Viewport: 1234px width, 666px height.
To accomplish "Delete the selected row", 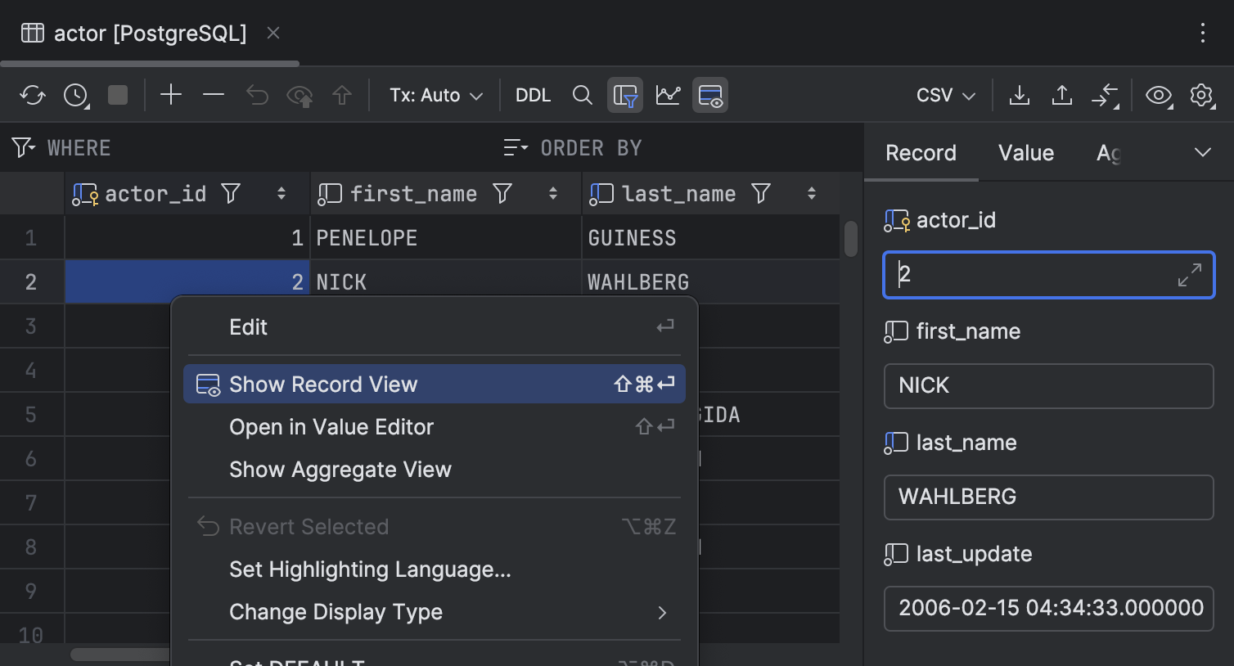I will point(213,95).
